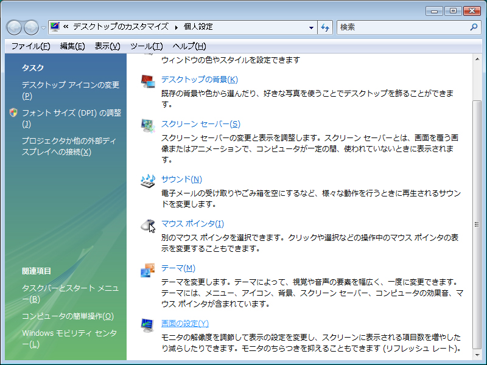
Task: Click the Display Settings monitor icon
Action: [x=147, y=325]
